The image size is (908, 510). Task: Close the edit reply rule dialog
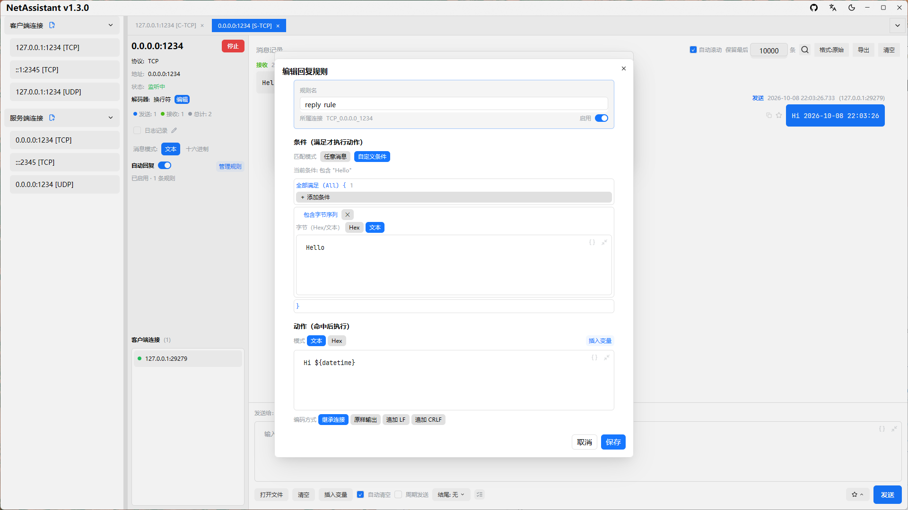tap(624, 68)
